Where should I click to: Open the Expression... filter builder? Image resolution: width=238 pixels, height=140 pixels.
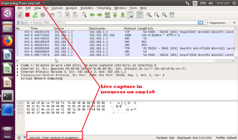point(219,23)
